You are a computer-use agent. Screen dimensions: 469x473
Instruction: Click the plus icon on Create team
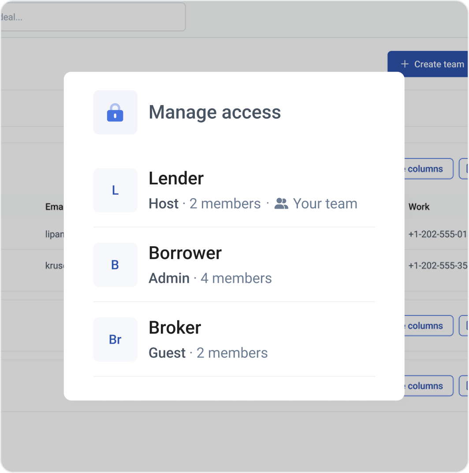[405, 64]
